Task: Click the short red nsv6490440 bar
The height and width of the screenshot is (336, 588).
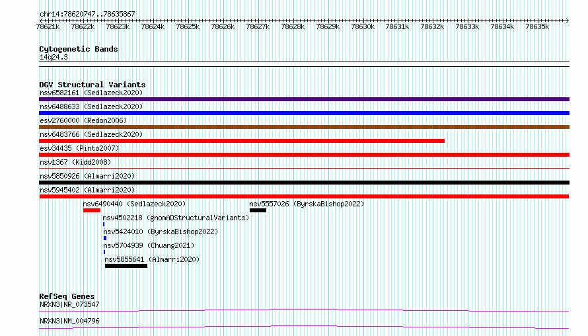Action: [92, 210]
